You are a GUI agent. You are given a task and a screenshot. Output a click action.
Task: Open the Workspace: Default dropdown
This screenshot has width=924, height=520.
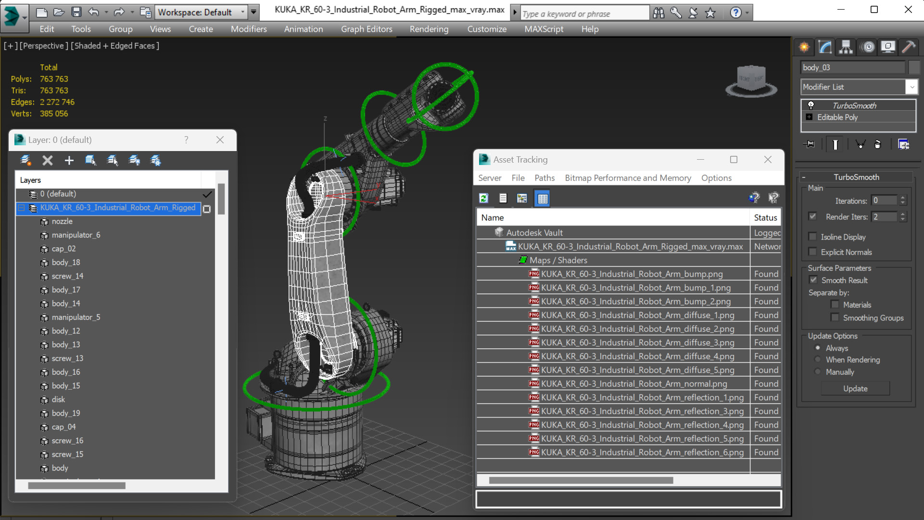[201, 12]
